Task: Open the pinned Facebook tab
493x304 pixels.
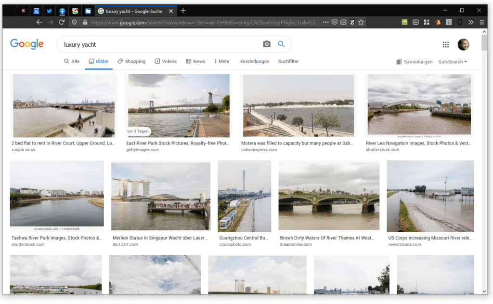Action: pyautogui.click(x=62, y=12)
